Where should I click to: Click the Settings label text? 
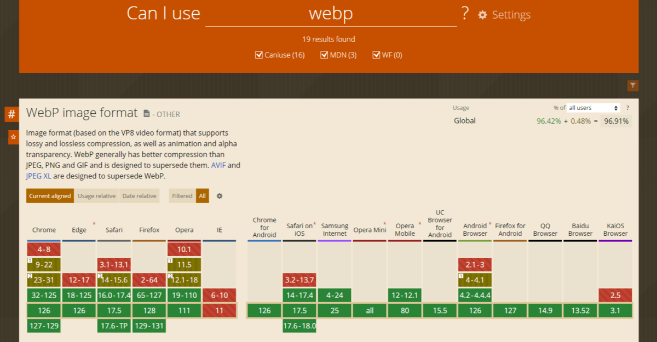tap(511, 15)
